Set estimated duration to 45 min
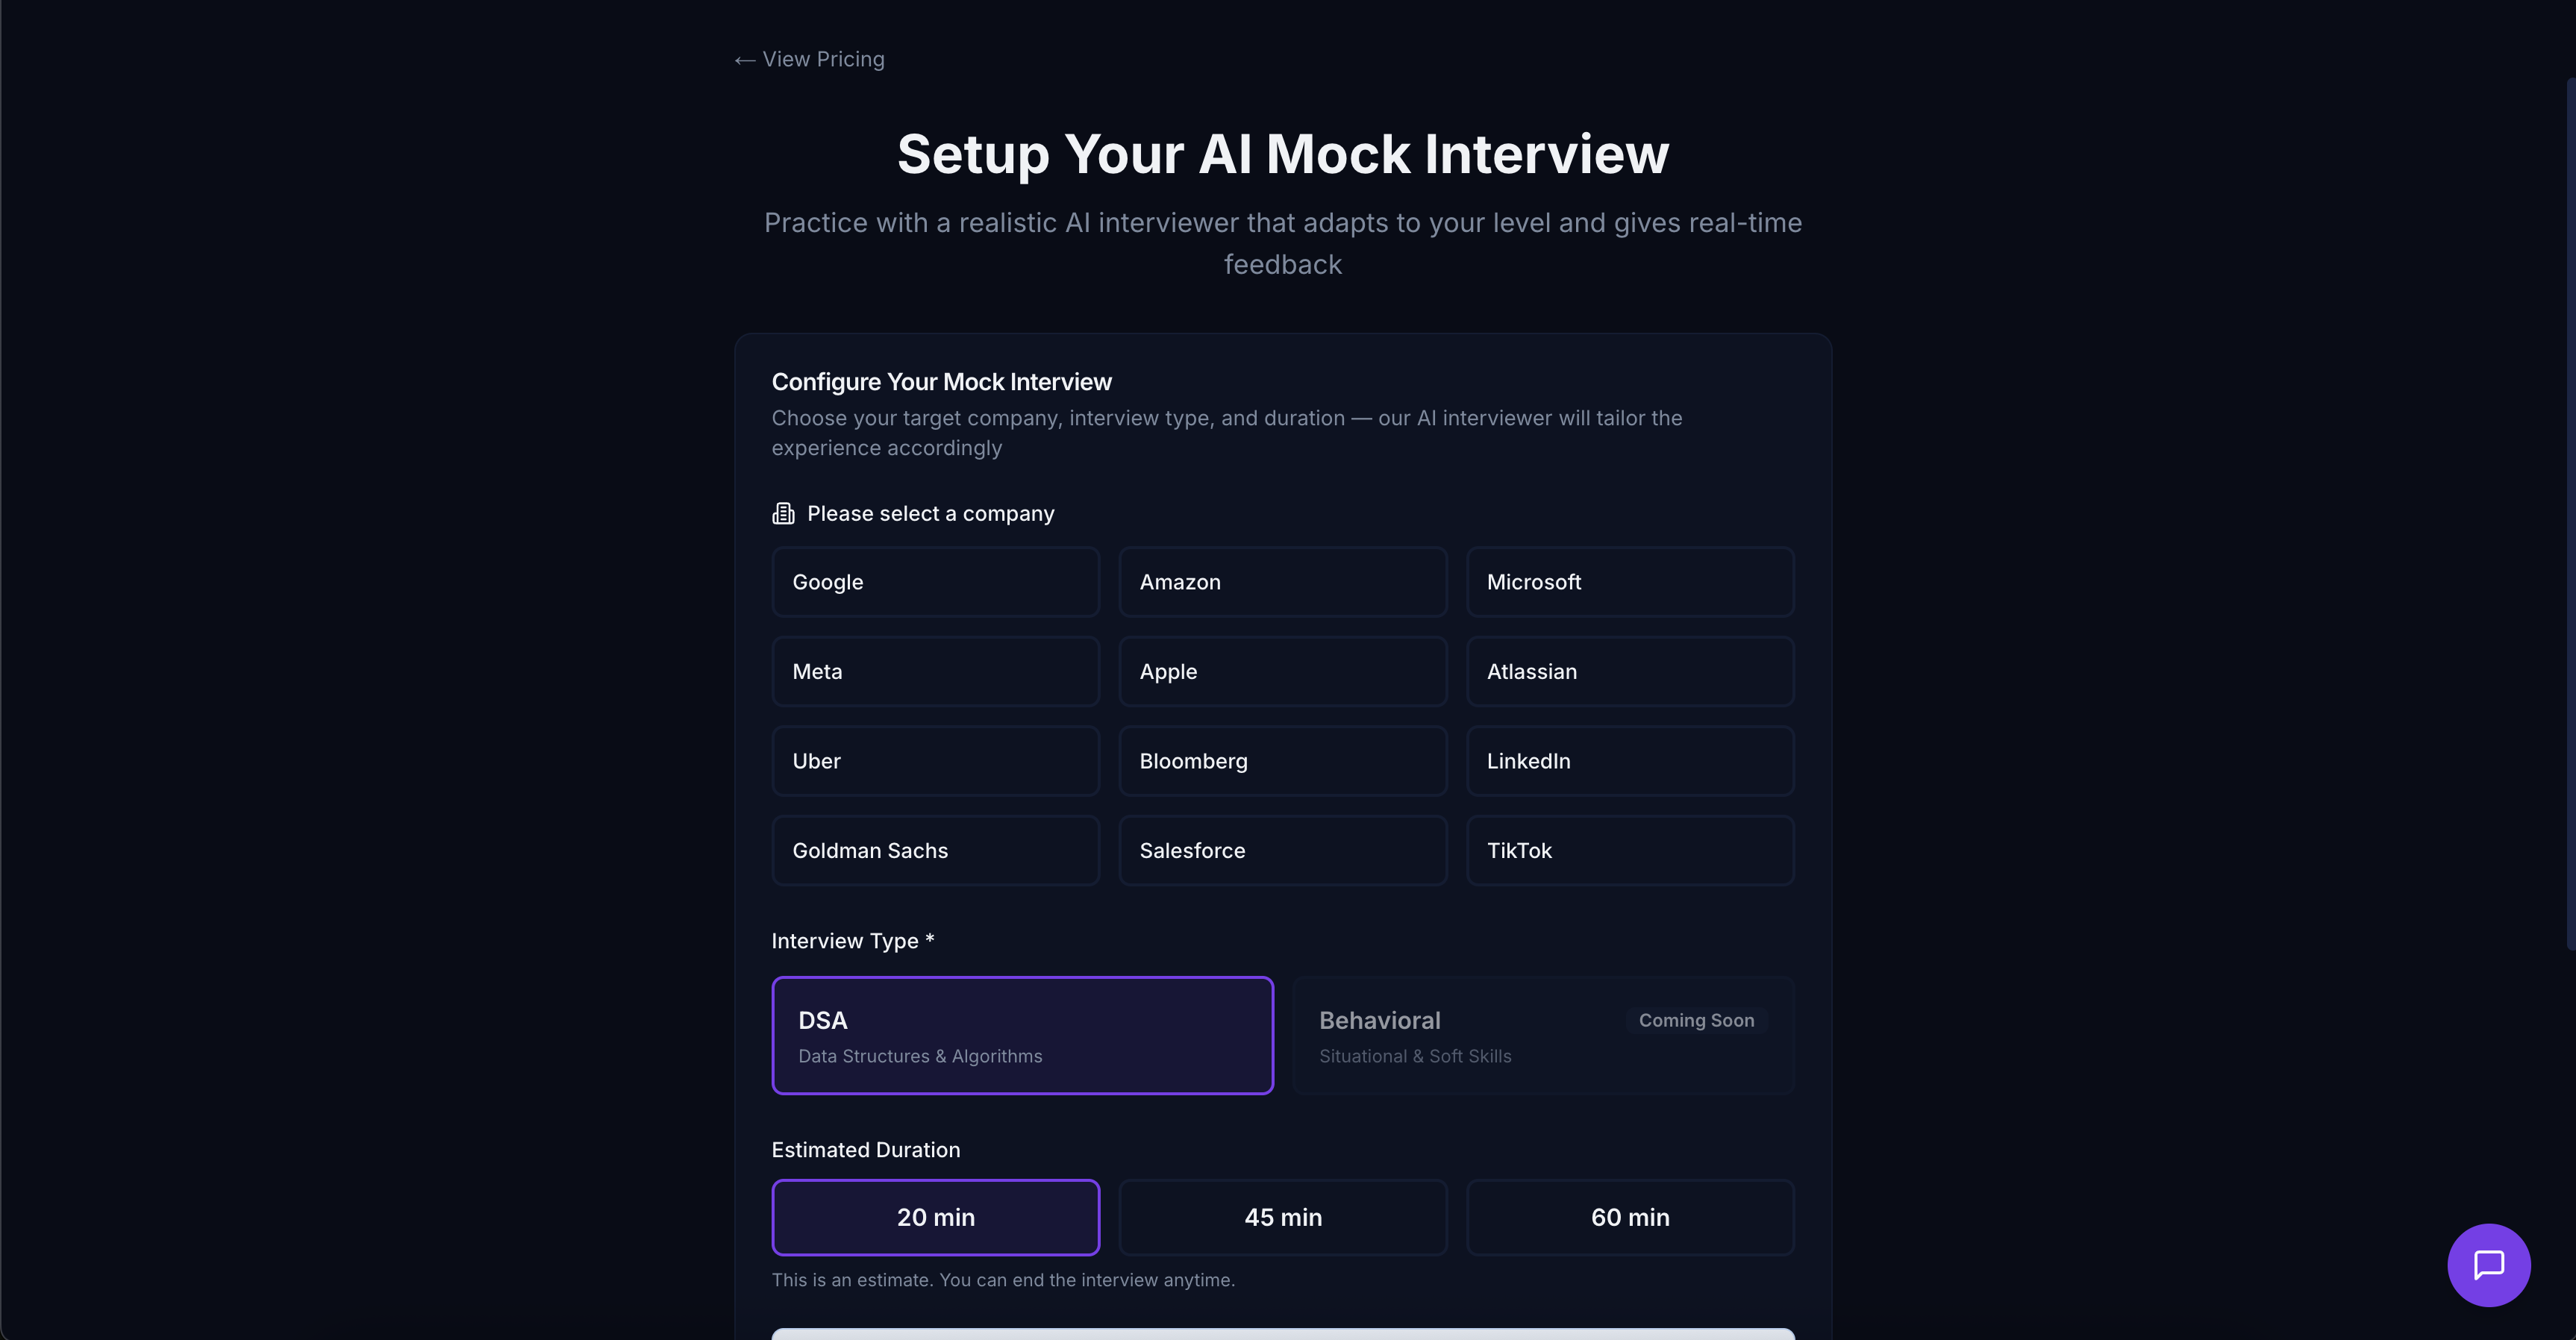This screenshot has width=2576, height=1340. point(1282,1217)
